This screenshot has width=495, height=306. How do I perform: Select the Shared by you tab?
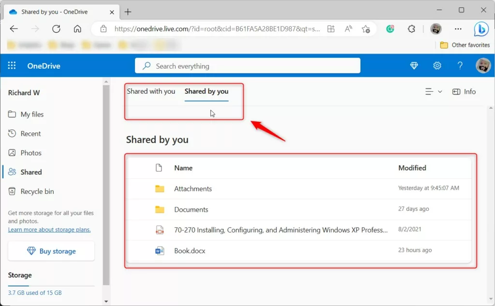pyautogui.click(x=206, y=91)
